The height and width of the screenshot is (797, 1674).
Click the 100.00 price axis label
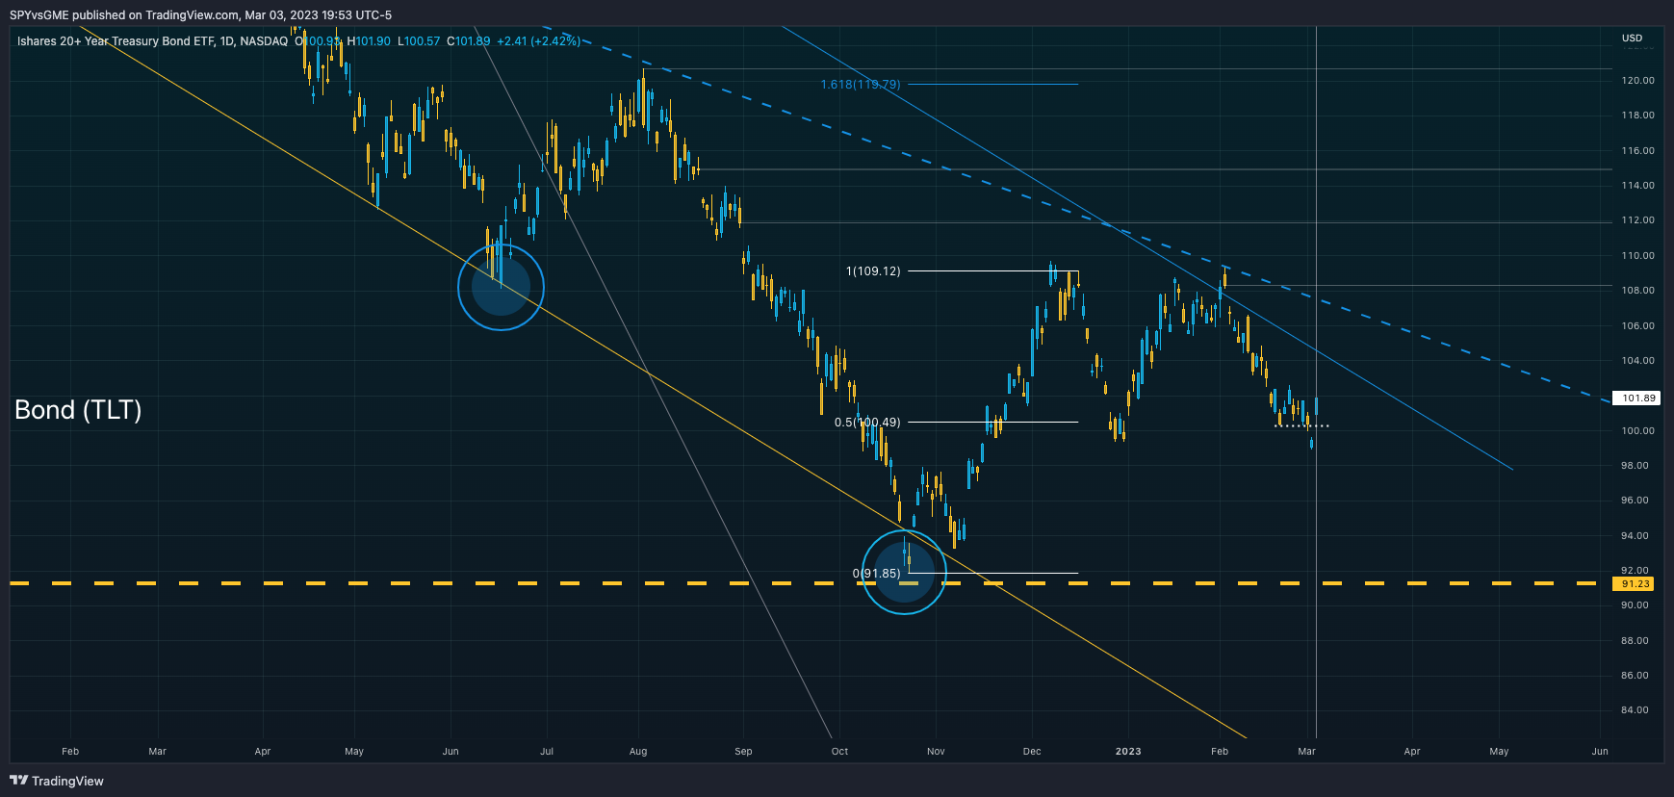[x=1637, y=431]
